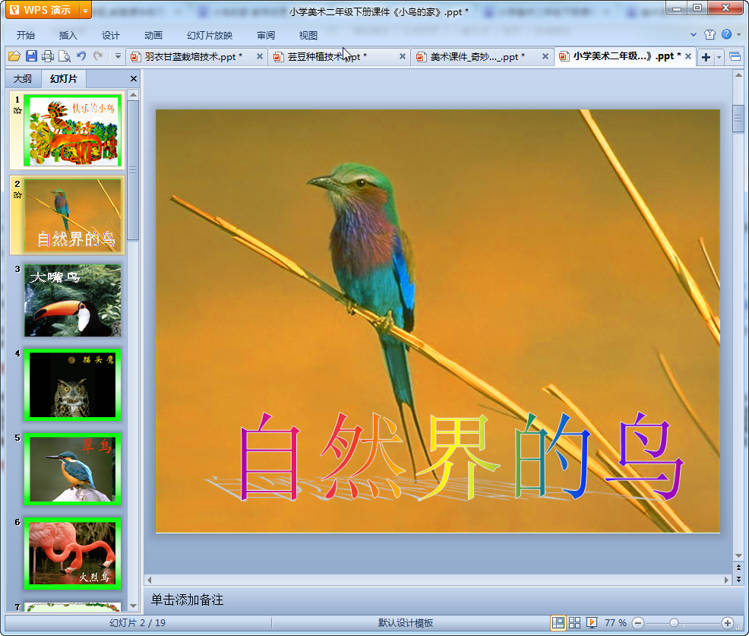
Task: Open the 幻灯片放映 menu tab
Action: coord(210,36)
